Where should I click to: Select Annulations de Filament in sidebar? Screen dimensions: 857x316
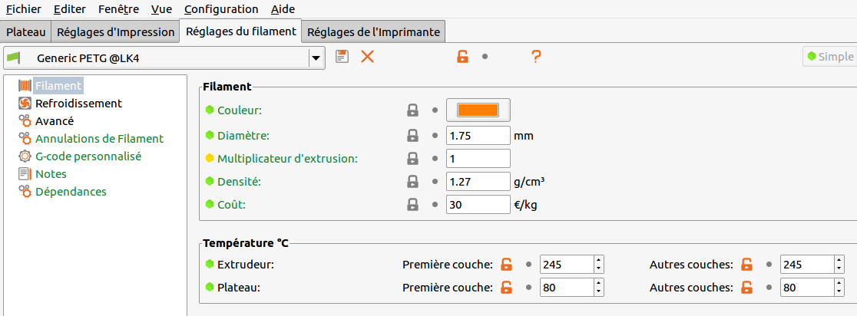point(99,139)
